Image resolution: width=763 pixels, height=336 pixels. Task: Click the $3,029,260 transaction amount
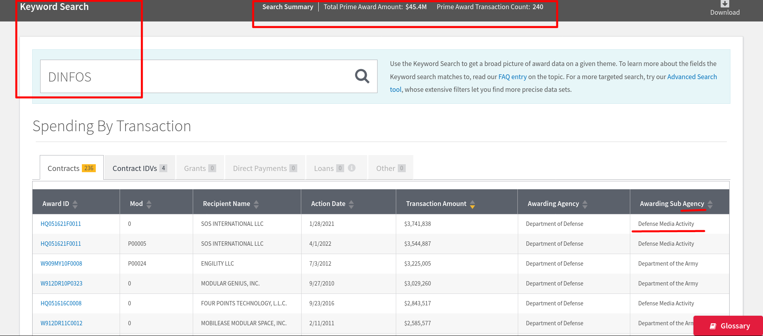click(417, 284)
